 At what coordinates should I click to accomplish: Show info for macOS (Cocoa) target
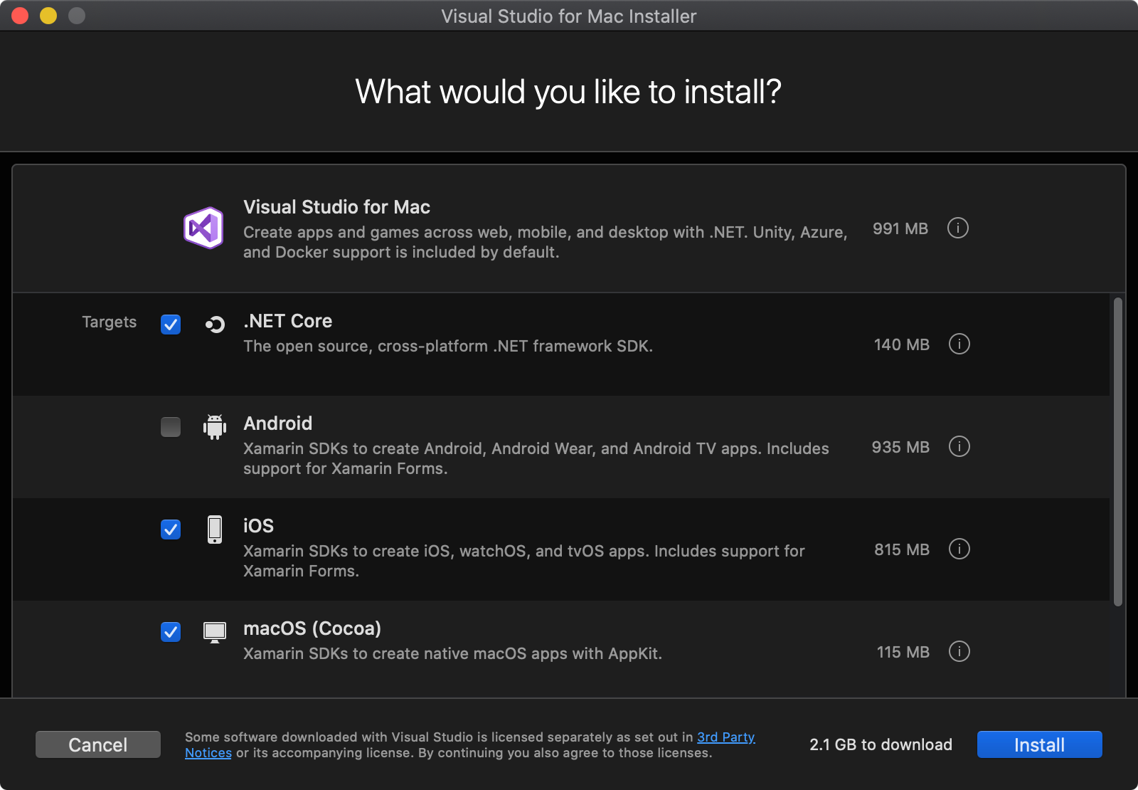click(959, 652)
